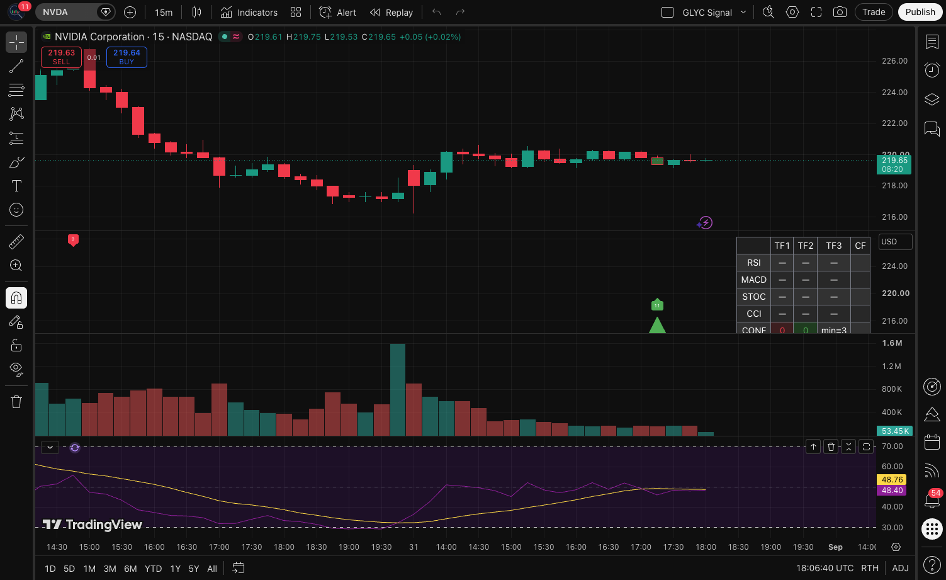Open the dotted grid products menu
Viewport: 946px width, 580px height.
(932, 529)
